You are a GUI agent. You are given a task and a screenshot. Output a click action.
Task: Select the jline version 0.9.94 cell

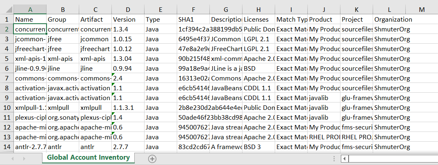pos(128,68)
